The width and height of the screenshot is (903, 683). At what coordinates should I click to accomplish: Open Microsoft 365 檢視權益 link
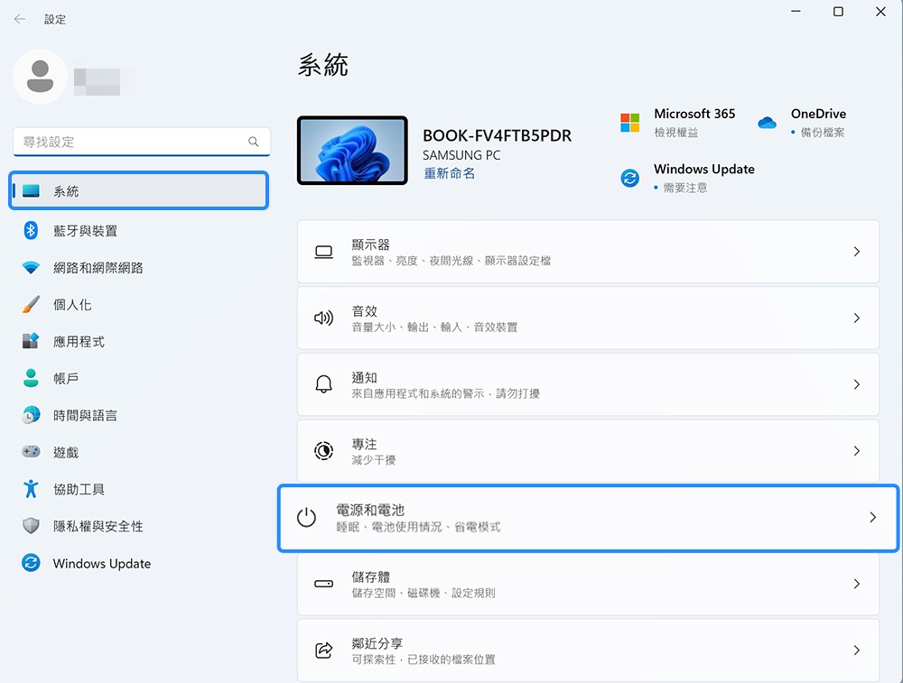676,133
